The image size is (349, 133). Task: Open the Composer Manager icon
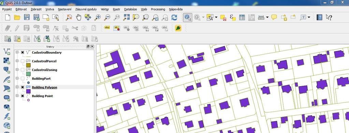tap(55, 17)
